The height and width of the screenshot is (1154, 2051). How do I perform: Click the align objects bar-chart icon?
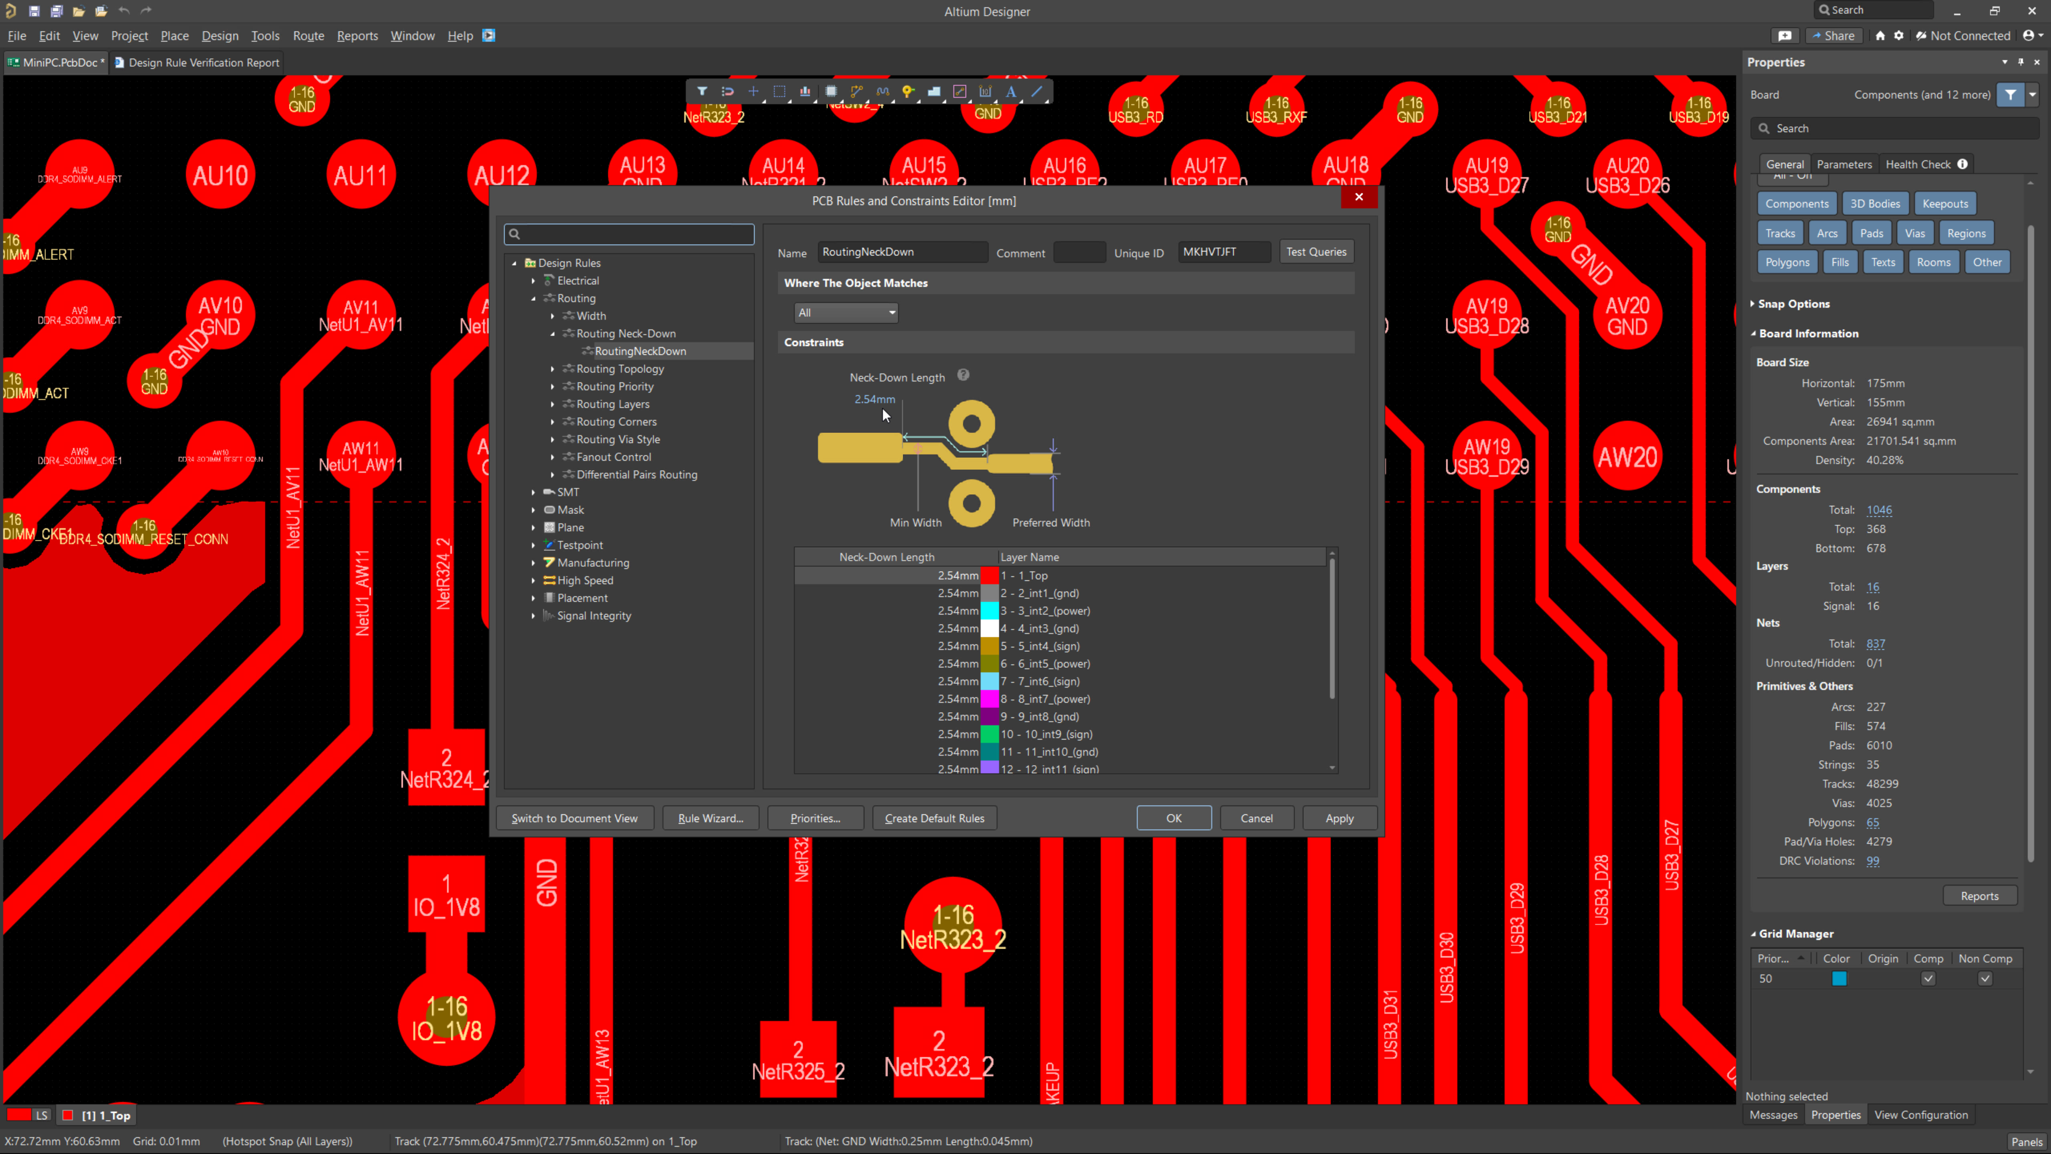click(805, 91)
